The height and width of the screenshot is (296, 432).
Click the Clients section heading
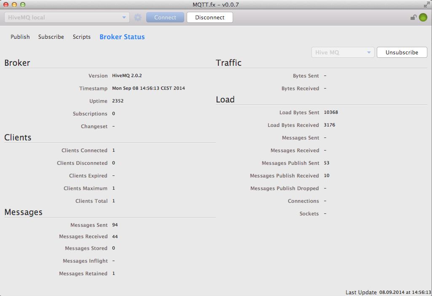18,137
